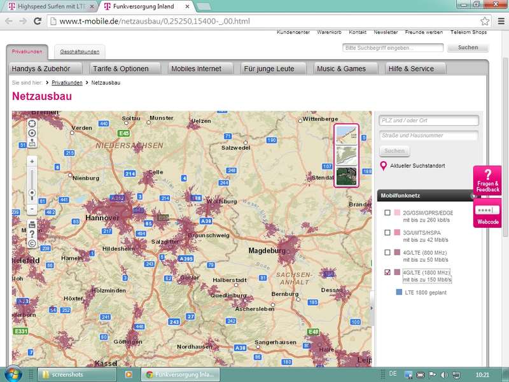The image size is (509, 382).
Task: Open the Fragen & Feedback button
Action: click(x=487, y=180)
